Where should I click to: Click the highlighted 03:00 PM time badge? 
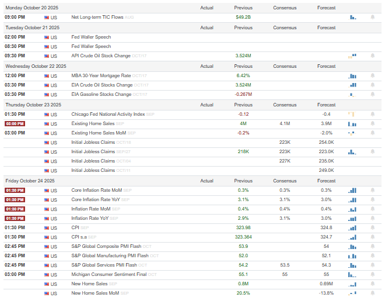(x=15, y=123)
